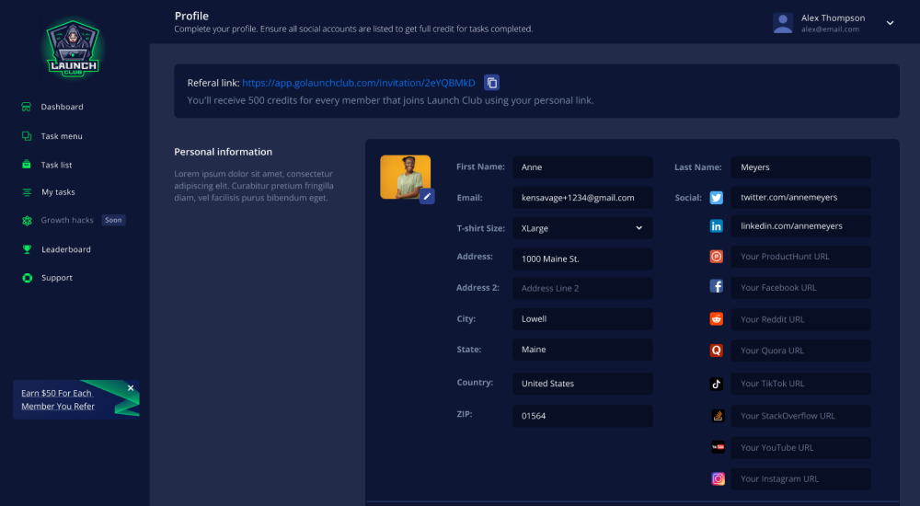Click the Your Instagram URL field

(800, 479)
